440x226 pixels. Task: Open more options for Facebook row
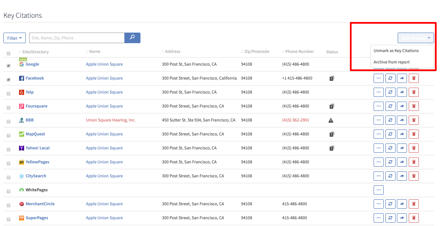[379, 78]
